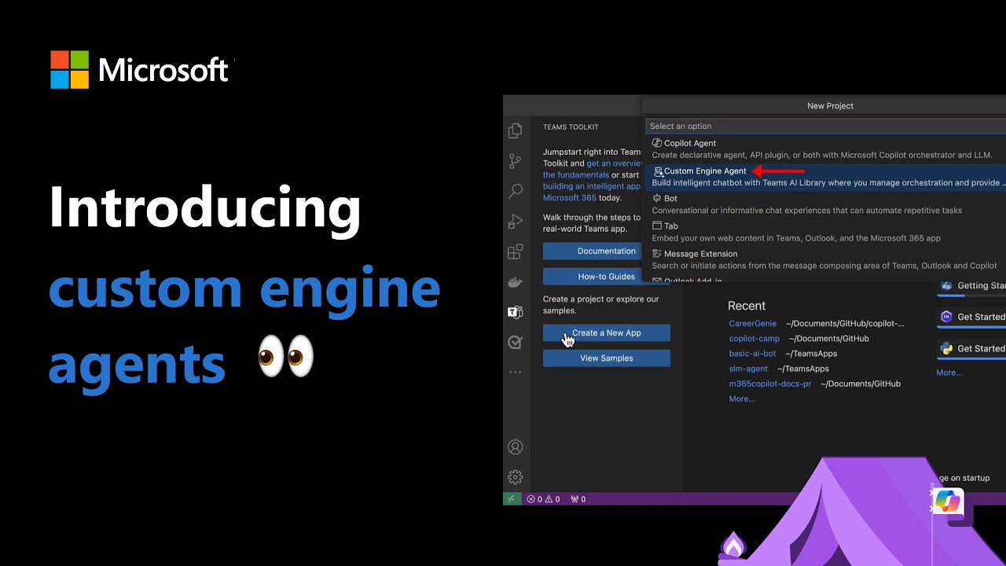The height and width of the screenshot is (566, 1006).
Task: Show additional views via the ellipsis icon
Action: tap(515, 372)
